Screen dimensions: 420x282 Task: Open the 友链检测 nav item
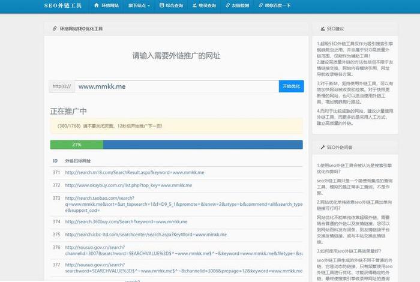238,5
